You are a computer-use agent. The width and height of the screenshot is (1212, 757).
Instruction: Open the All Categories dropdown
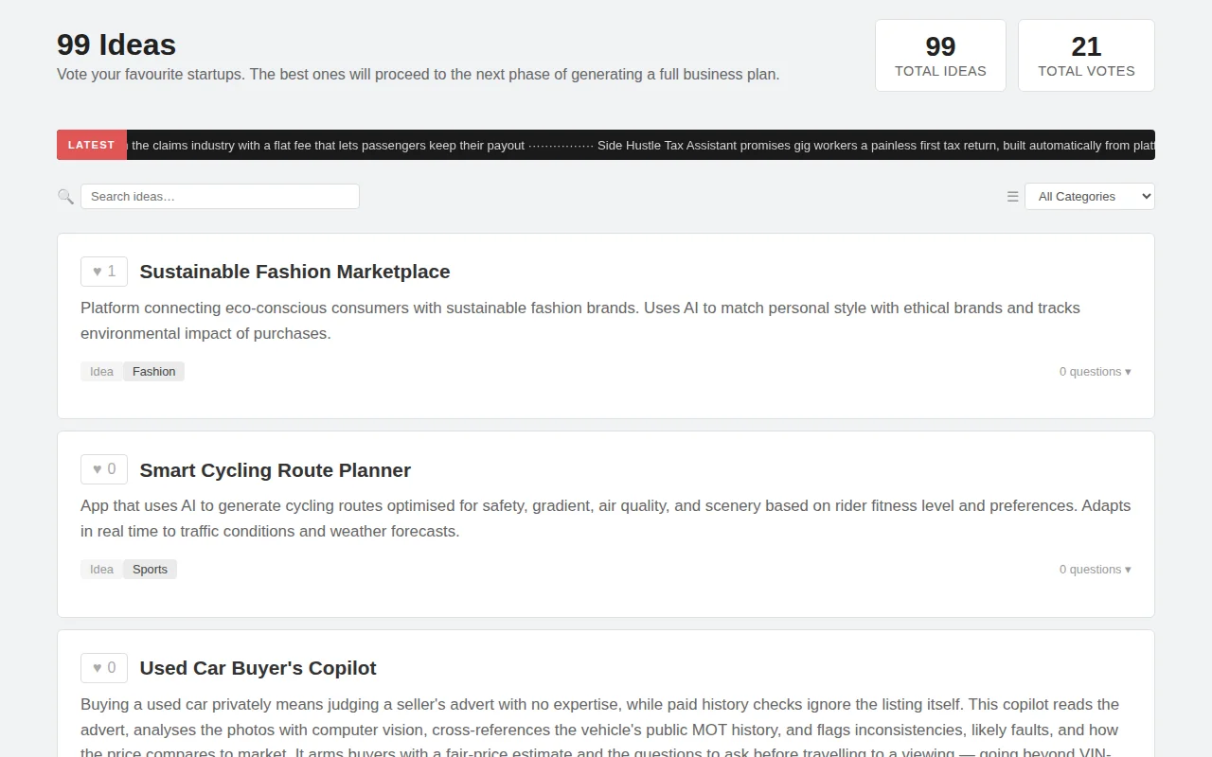[x=1090, y=197]
